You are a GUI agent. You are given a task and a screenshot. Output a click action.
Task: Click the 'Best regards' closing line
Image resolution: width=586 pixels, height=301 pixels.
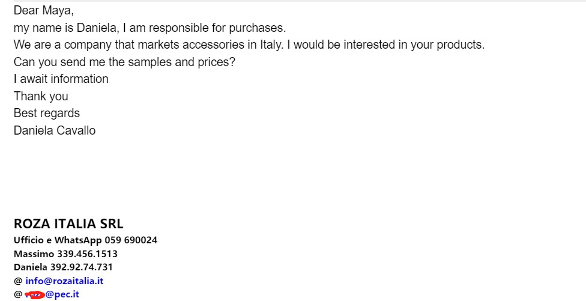pos(47,114)
